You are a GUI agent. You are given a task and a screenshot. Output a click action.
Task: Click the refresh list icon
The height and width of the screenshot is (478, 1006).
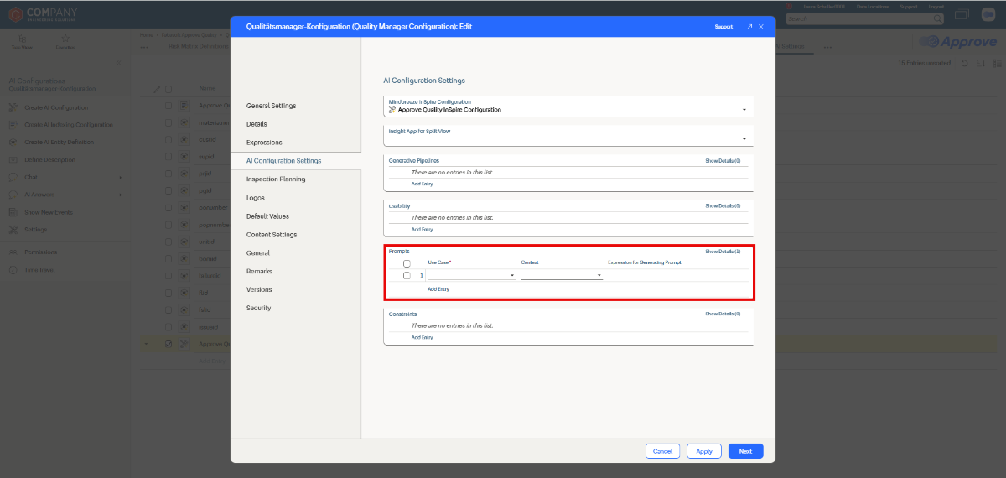click(965, 63)
